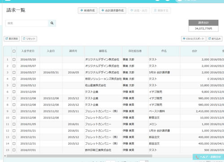This screenshot has height=162, width=224.
Task: Sort by 入金予定日 column header
Action: [28, 51]
